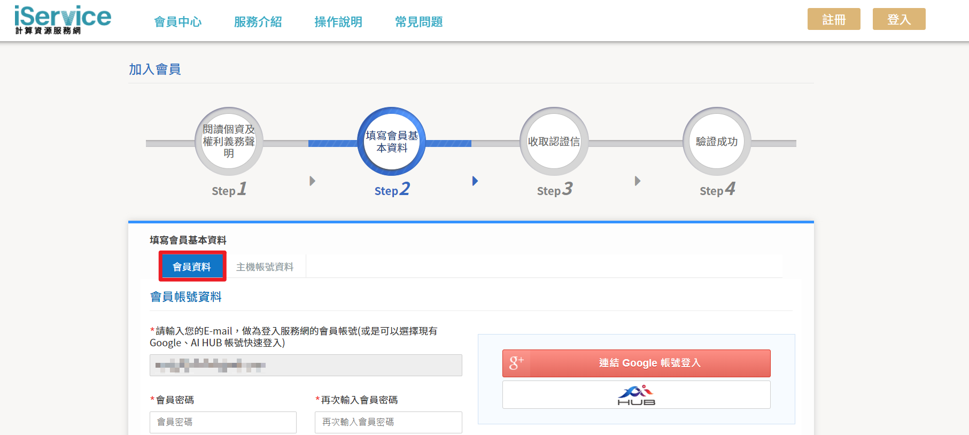Open the 會員中心 menu
969x435 pixels.
(x=178, y=22)
